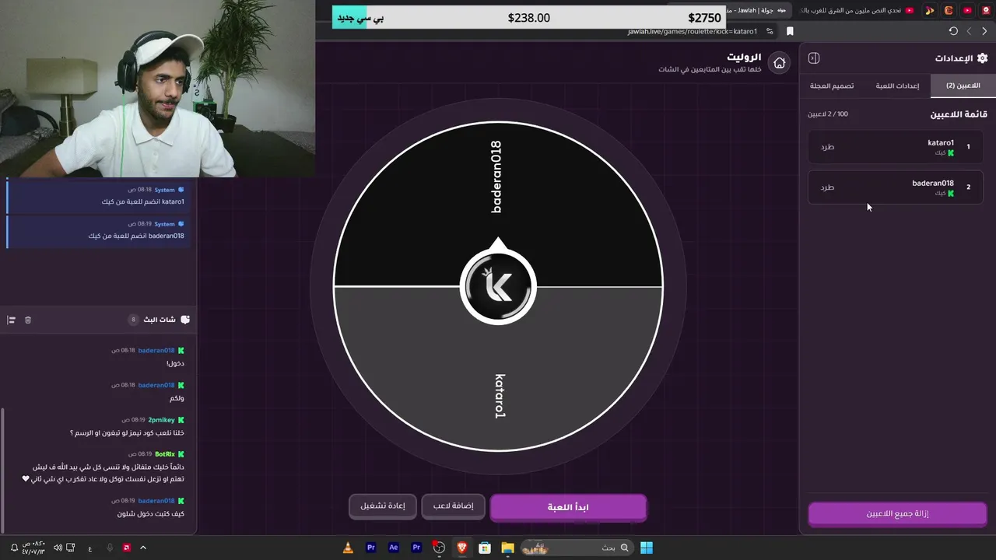Click the 2 / 100 players count
The width and height of the screenshot is (996, 560).
pyautogui.click(x=828, y=114)
